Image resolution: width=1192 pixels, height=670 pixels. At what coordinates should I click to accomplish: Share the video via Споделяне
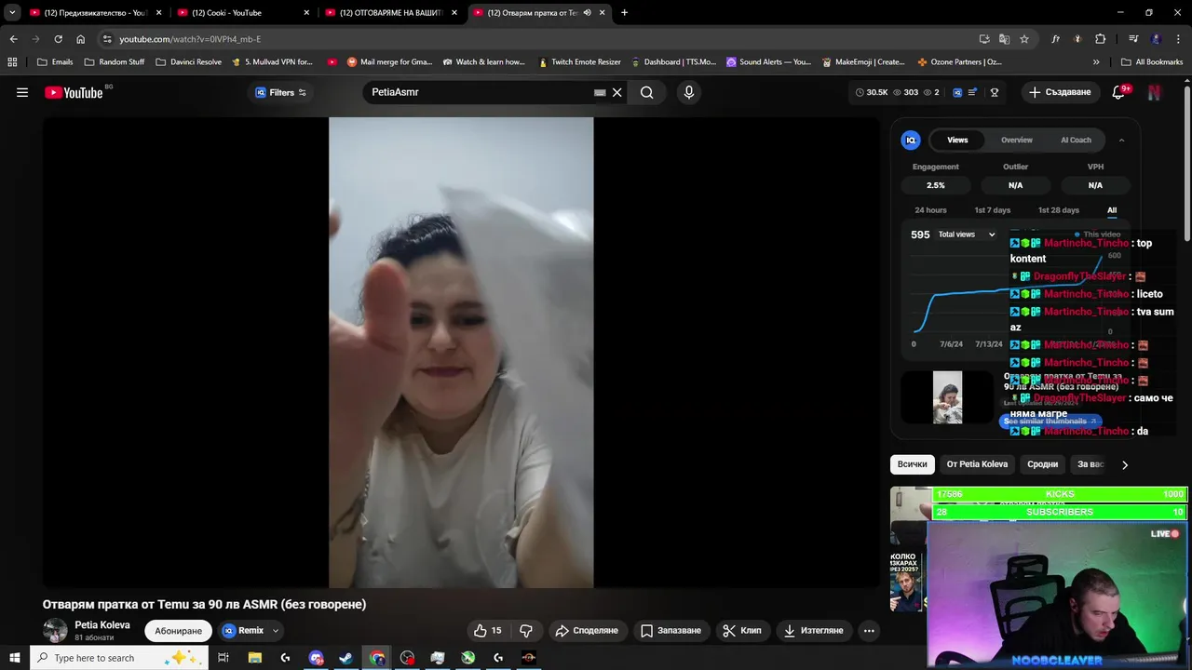tap(587, 630)
